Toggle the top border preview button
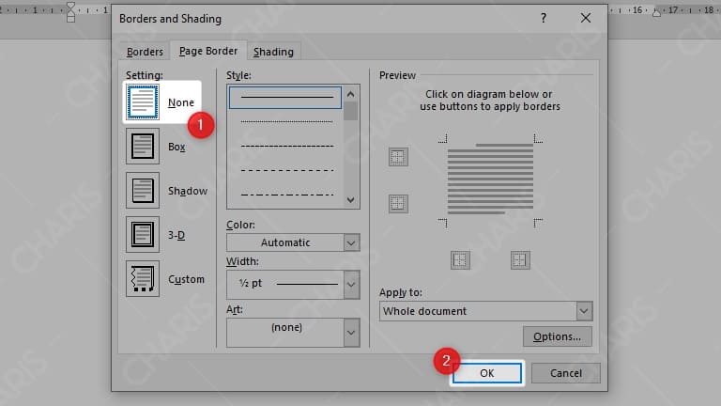This screenshot has width=721, height=406. click(398, 157)
